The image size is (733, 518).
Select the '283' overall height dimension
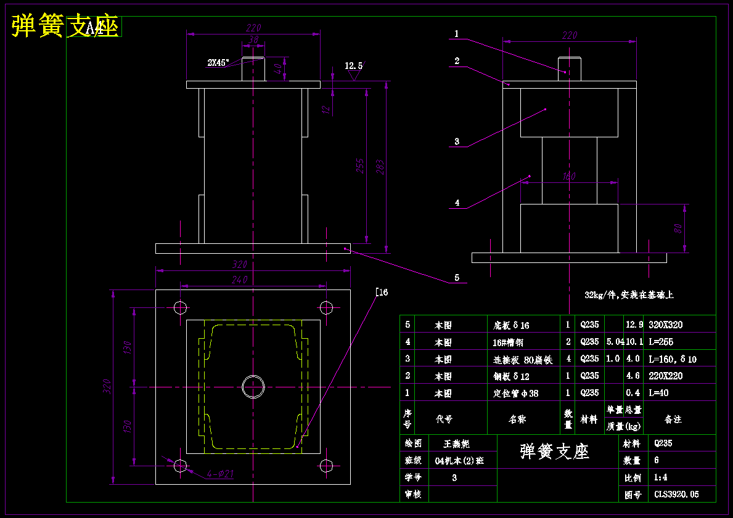pyautogui.click(x=380, y=167)
